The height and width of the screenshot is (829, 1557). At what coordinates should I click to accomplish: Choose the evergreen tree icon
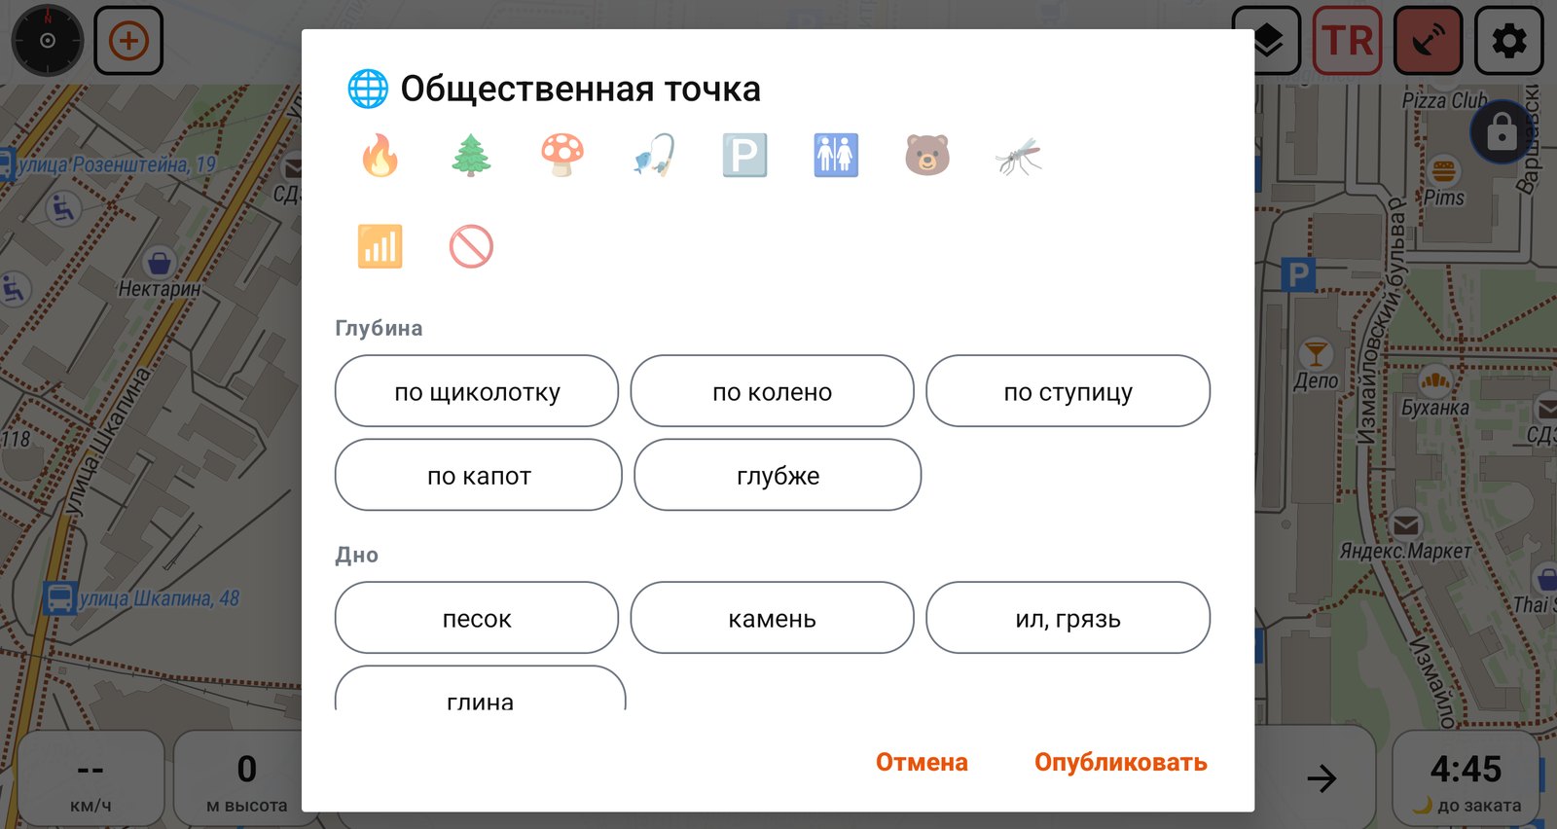[x=471, y=156]
